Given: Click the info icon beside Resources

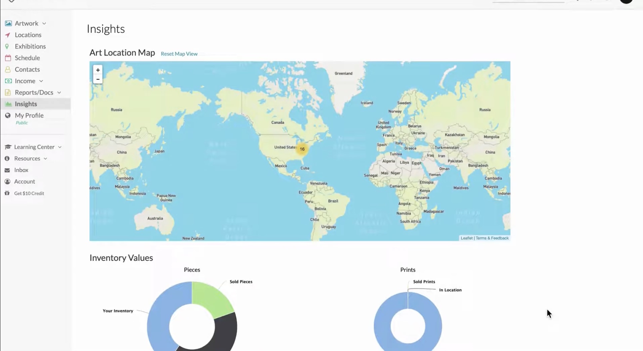Looking at the screenshot, I should 7,159.
